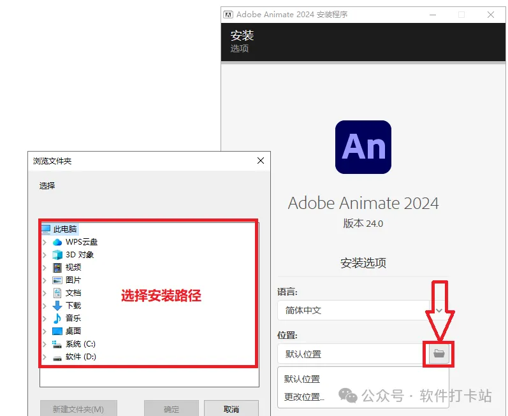Screen dimensions: 508x416
Task: Expand the 下载 tree node
Action: [45, 306]
